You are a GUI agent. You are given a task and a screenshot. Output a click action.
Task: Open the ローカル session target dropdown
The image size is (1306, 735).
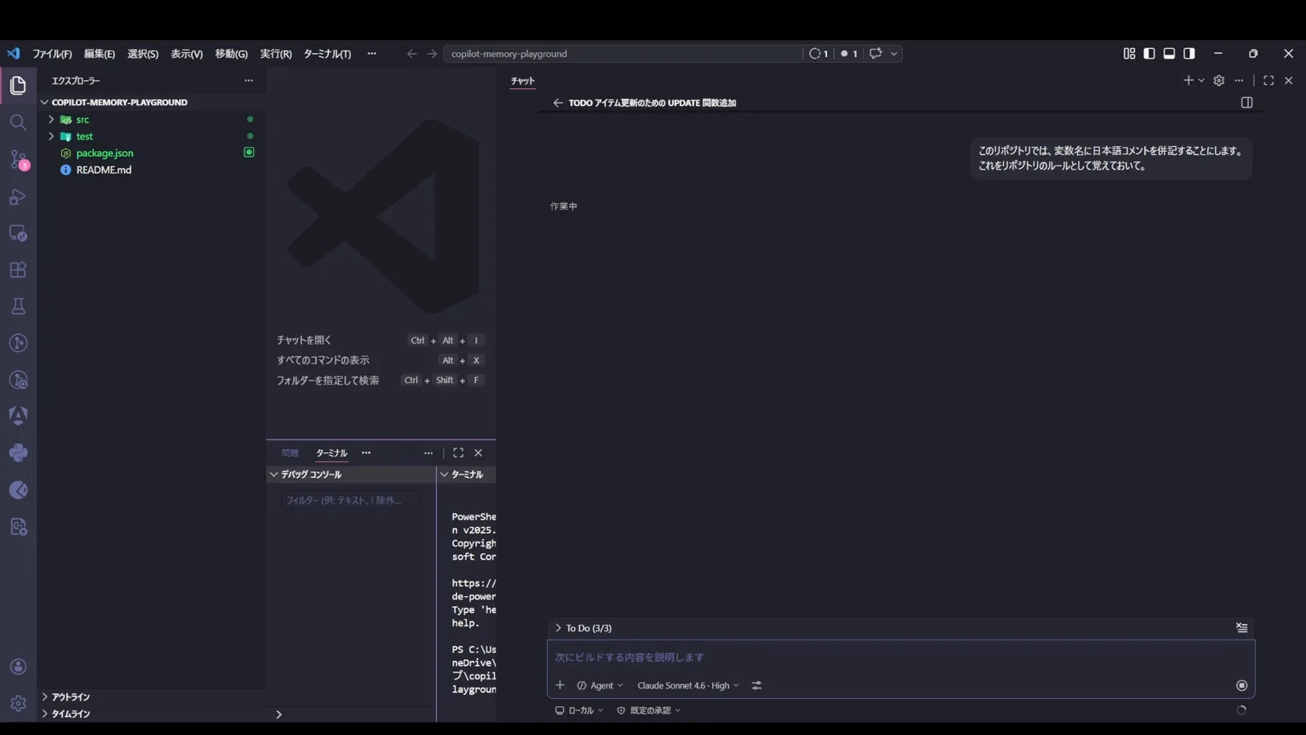(x=579, y=710)
